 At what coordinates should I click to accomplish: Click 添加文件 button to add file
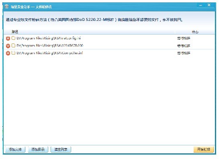coord(15,149)
